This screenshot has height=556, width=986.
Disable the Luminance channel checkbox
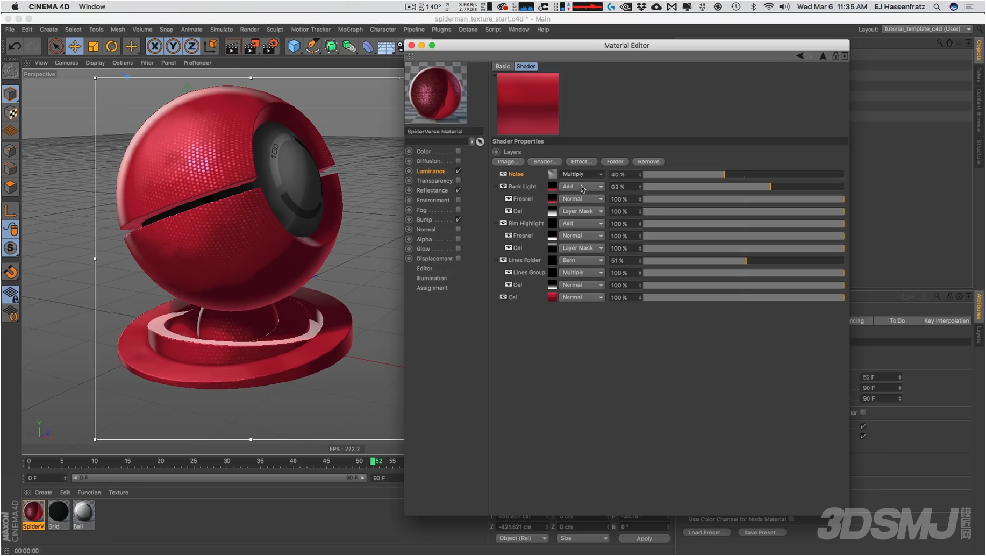(458, 170)
